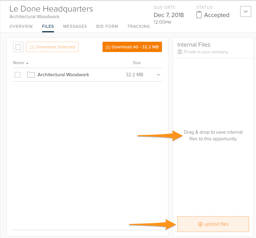Open the Messages tab
The image size is (256, 238).
75,27
